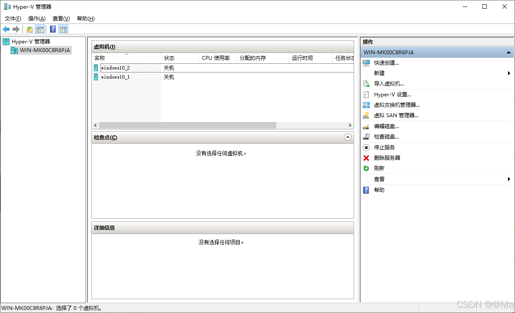Click the windows10_1 virtual machine icon
This screenshot has height=313, width=515.
pyautogui.click(x=96, y=77)
